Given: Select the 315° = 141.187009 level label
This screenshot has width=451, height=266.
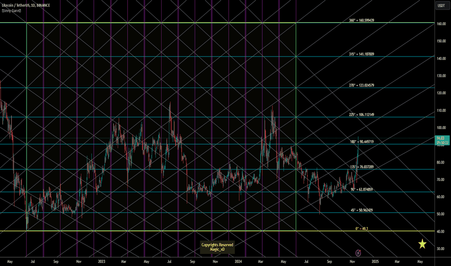Looking at the screenshot, I should [x=361, y=54].
